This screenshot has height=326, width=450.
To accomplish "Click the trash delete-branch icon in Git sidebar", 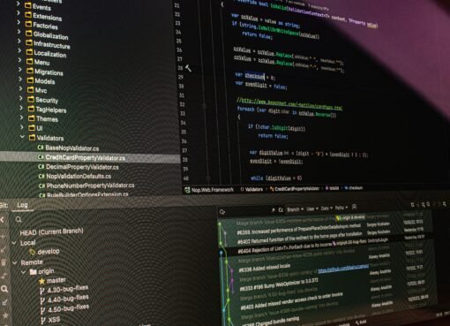I will (x=4, y=262).
